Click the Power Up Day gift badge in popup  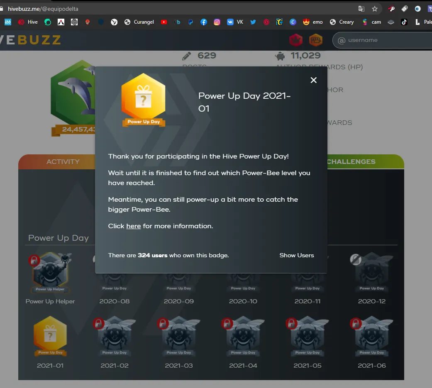144,100
